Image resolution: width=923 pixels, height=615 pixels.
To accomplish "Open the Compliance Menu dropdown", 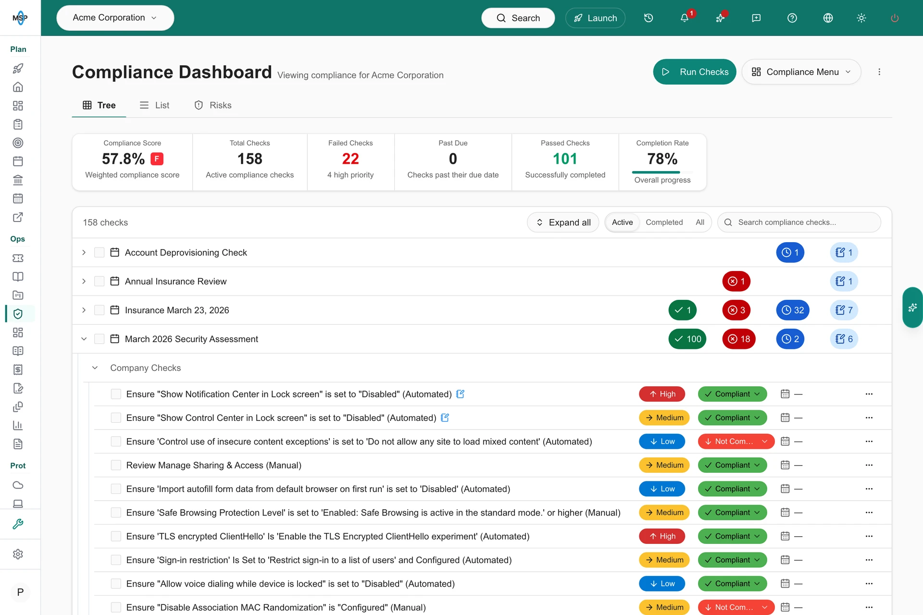I will click(801, 72).
